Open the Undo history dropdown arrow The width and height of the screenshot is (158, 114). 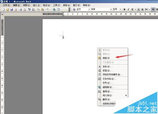click(50, 9)
